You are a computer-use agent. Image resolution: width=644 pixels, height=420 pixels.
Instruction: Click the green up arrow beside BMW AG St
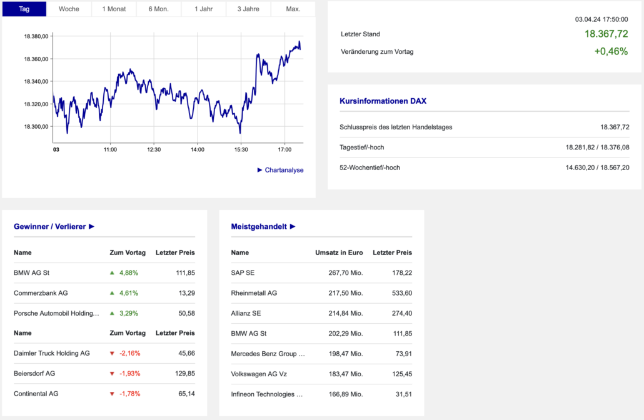pyautogui.click(x=112, y=272)
